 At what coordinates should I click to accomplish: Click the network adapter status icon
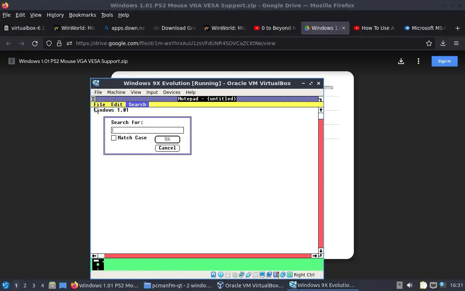tap(241, 275)
